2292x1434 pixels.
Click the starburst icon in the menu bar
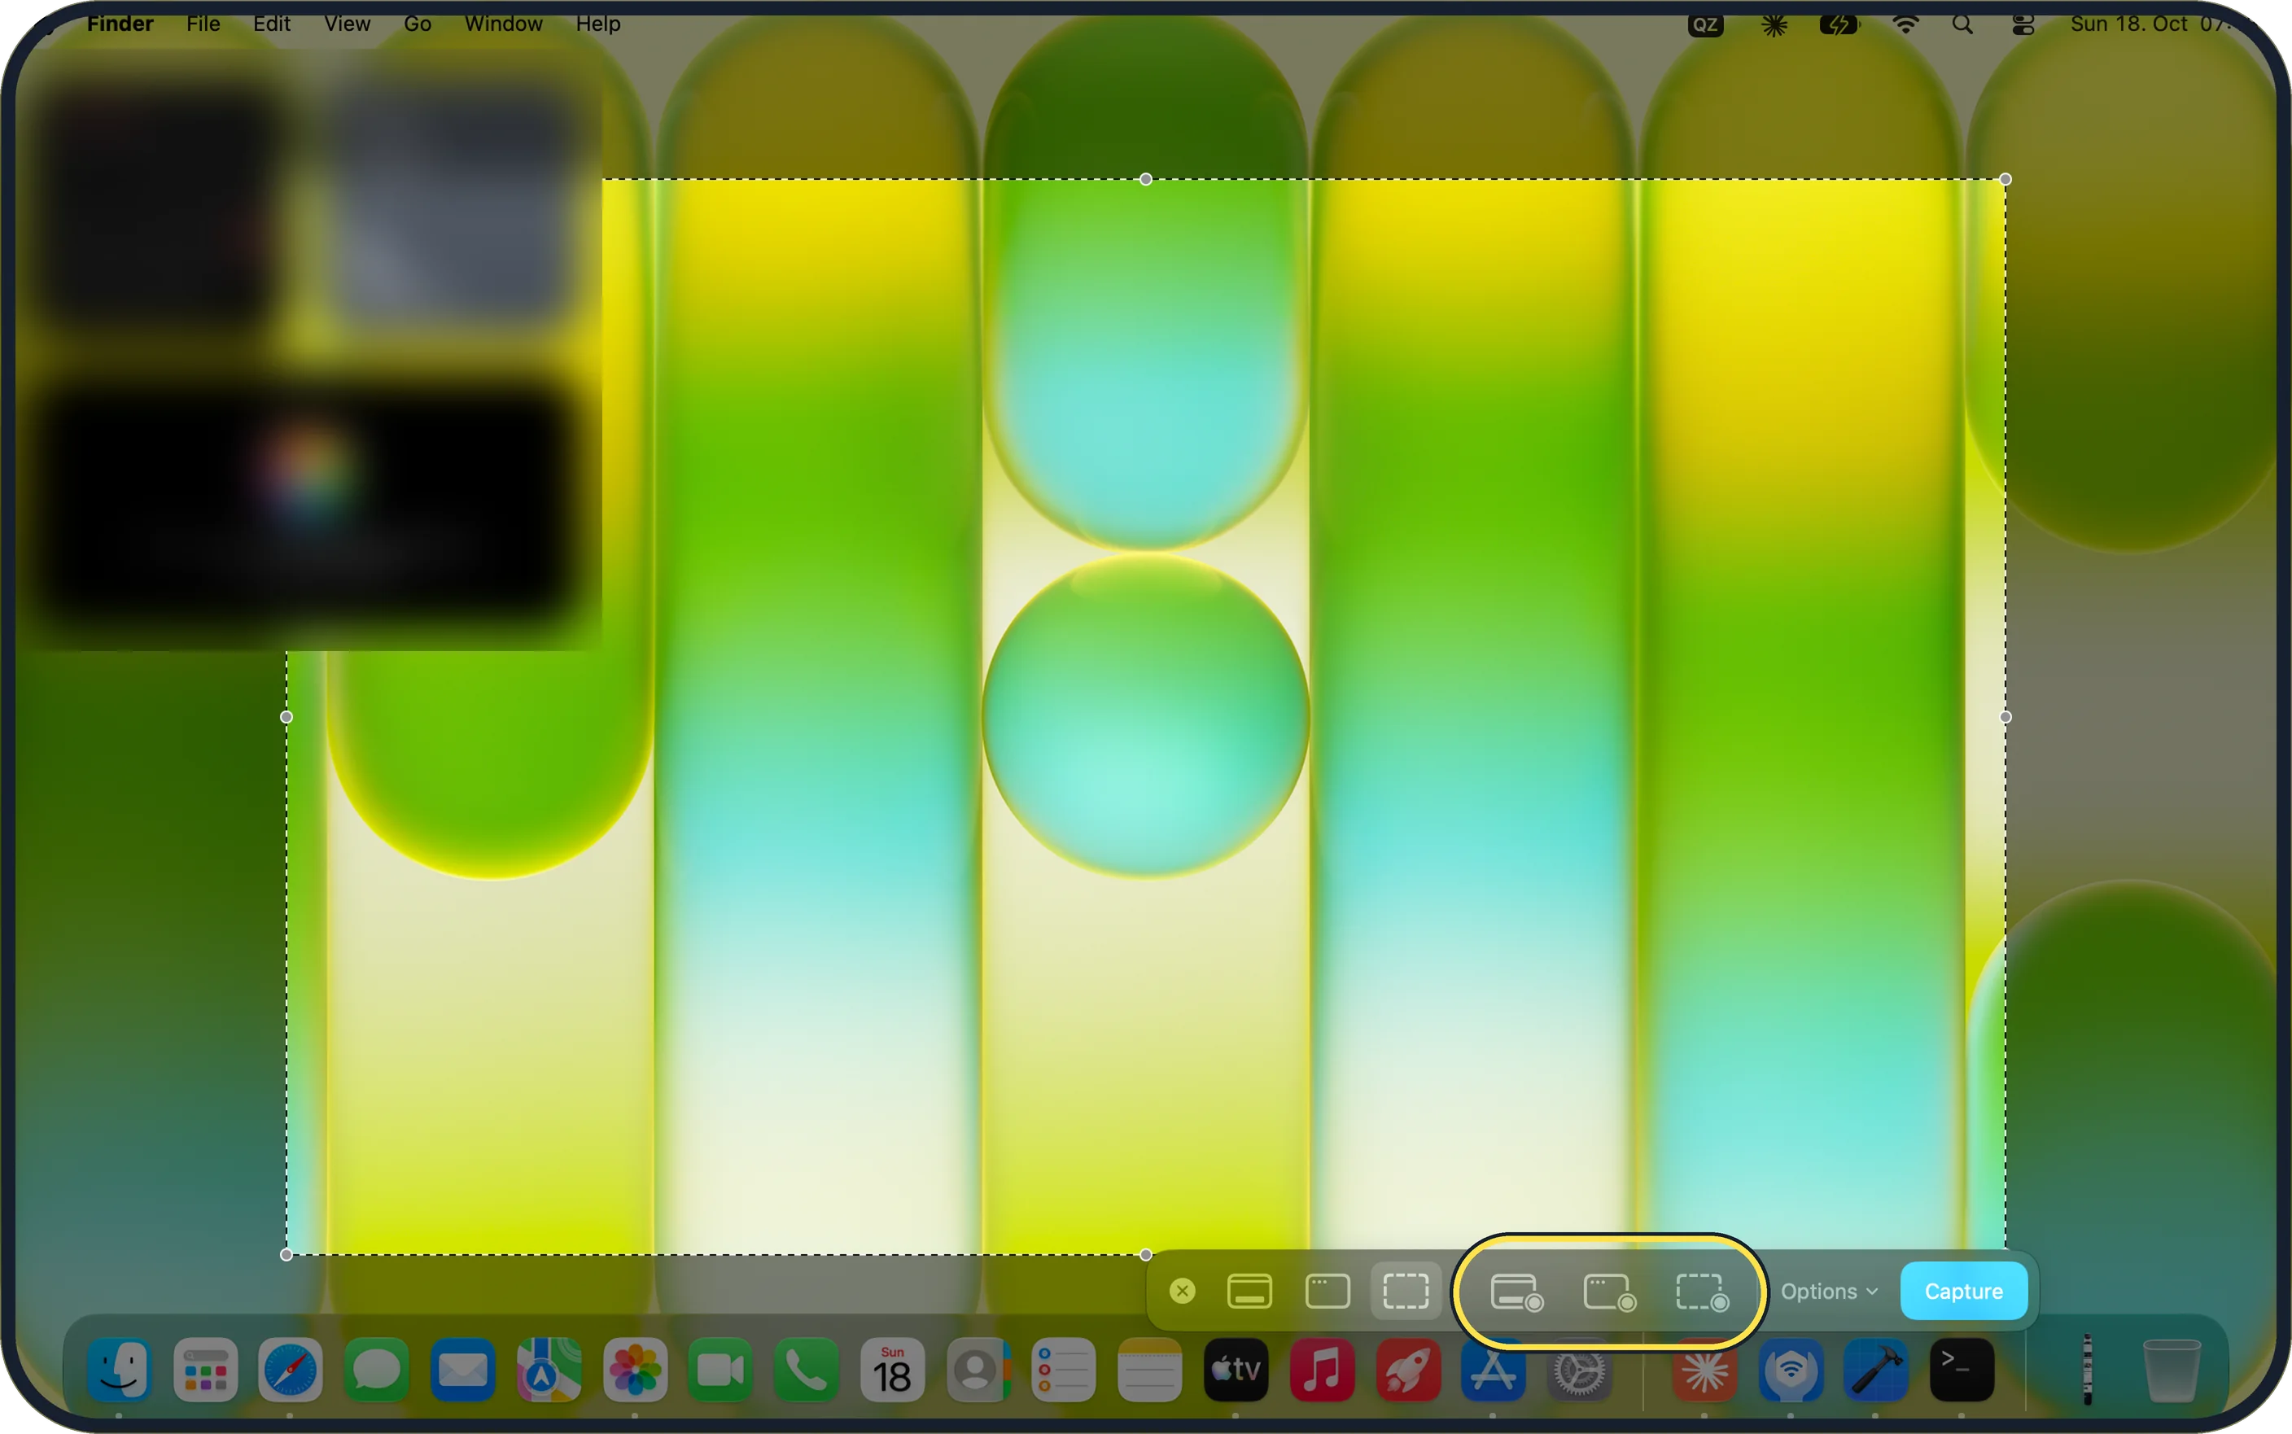coord(1774,24)
